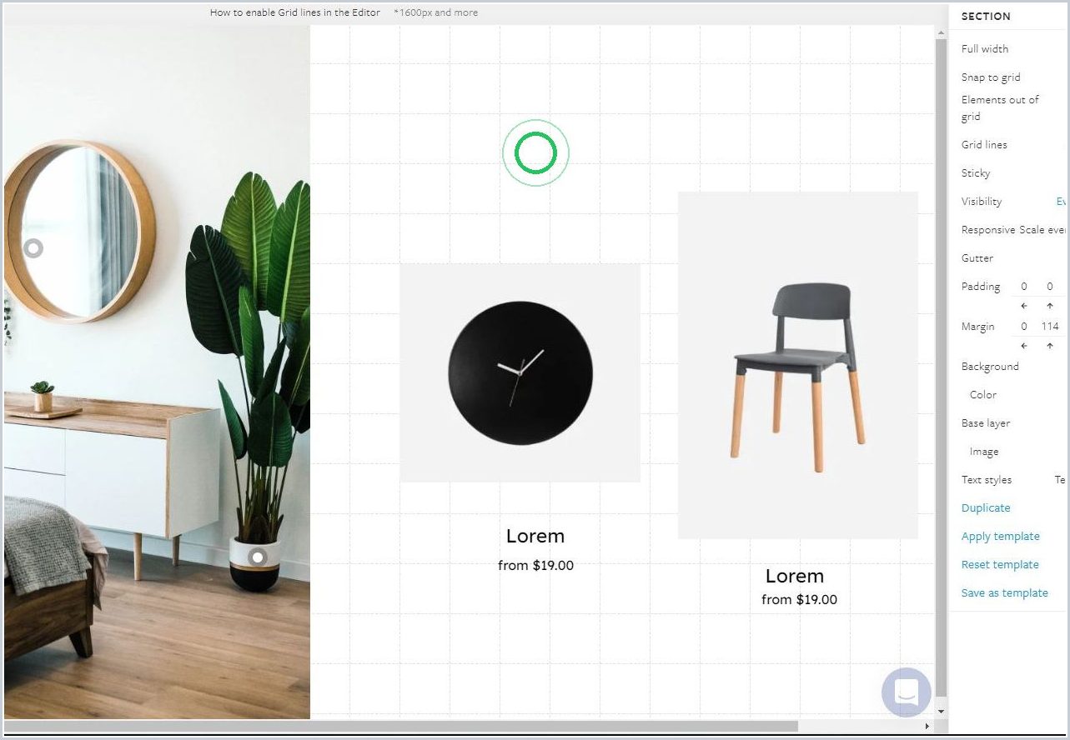
Task: Click the 'Sticky' option label
Action: (976, 173)
